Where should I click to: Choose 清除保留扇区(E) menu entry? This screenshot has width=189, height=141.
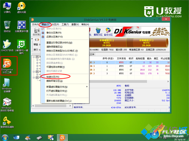tap(65, 47)
